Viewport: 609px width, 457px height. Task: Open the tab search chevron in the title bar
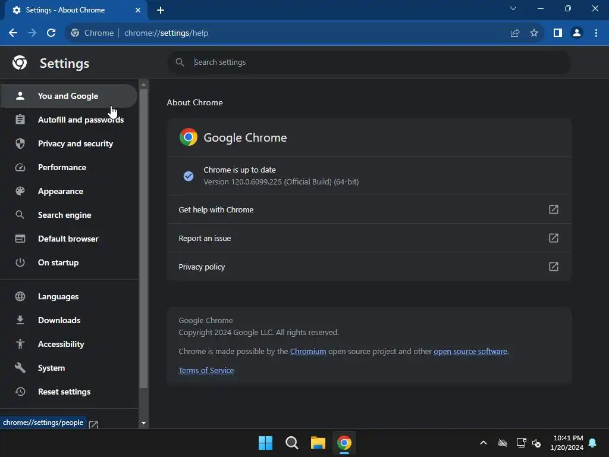click(x=513, y=8)
